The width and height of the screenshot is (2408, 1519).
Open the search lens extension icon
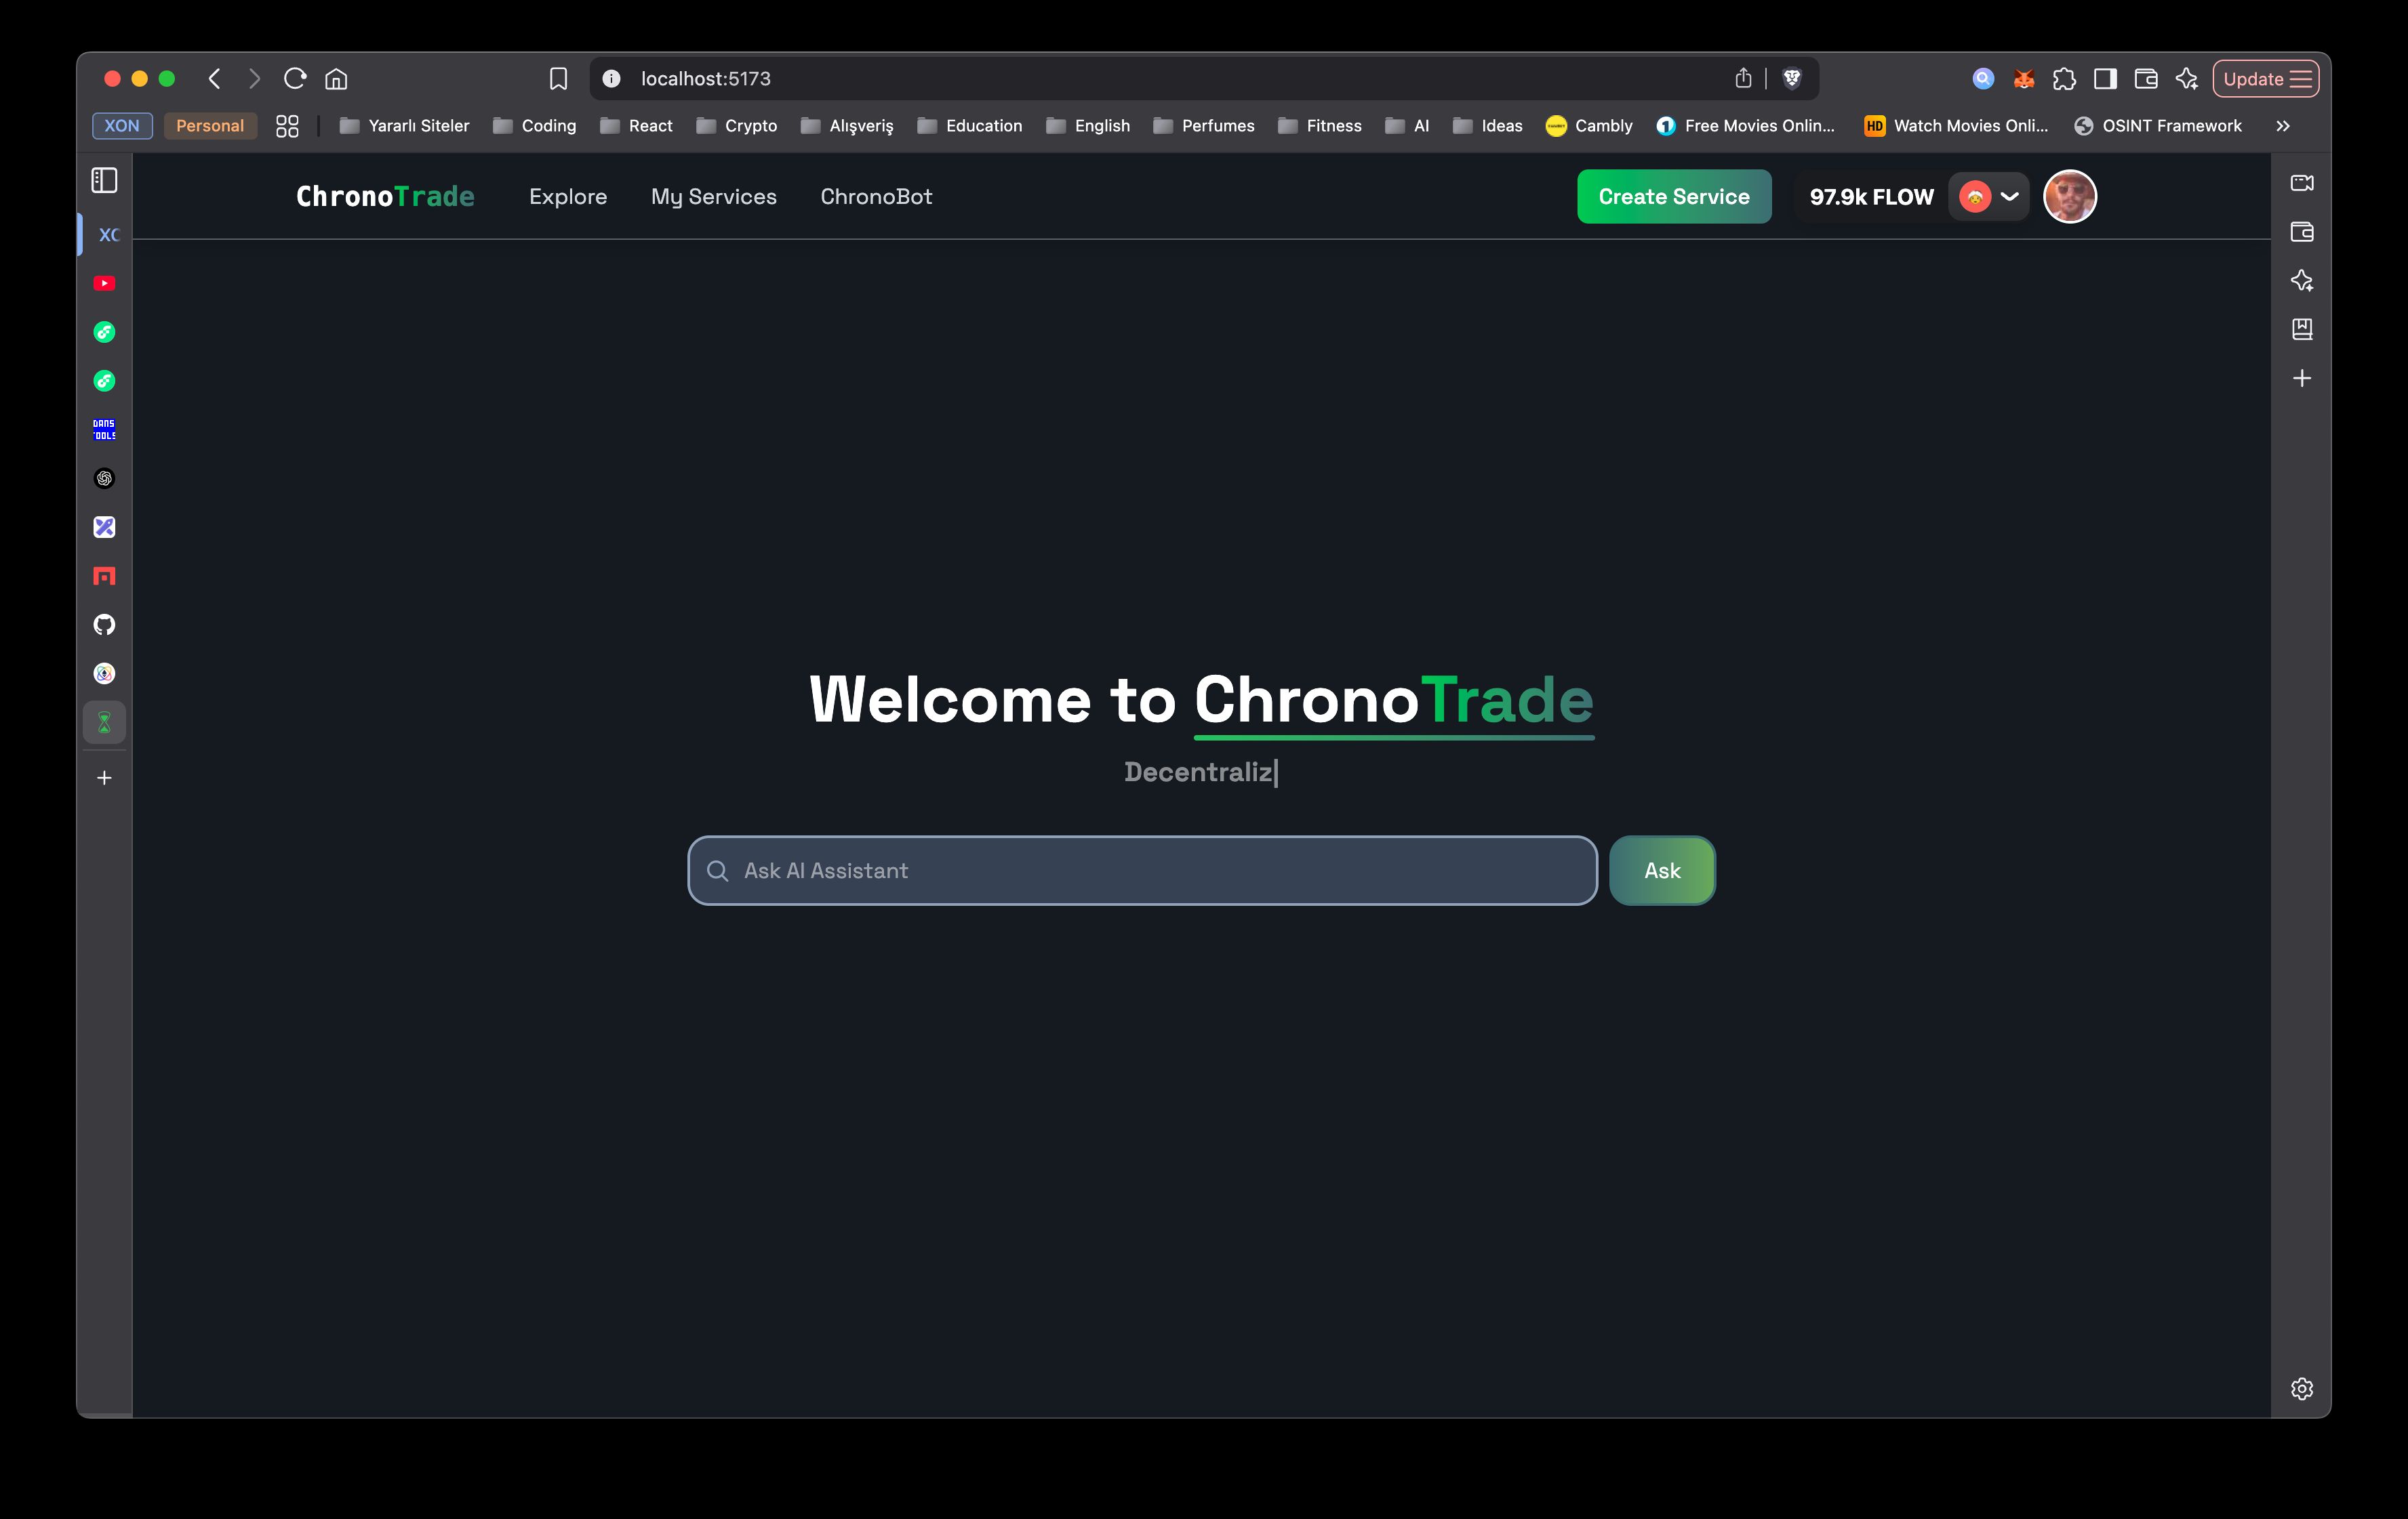(1983, 78)
